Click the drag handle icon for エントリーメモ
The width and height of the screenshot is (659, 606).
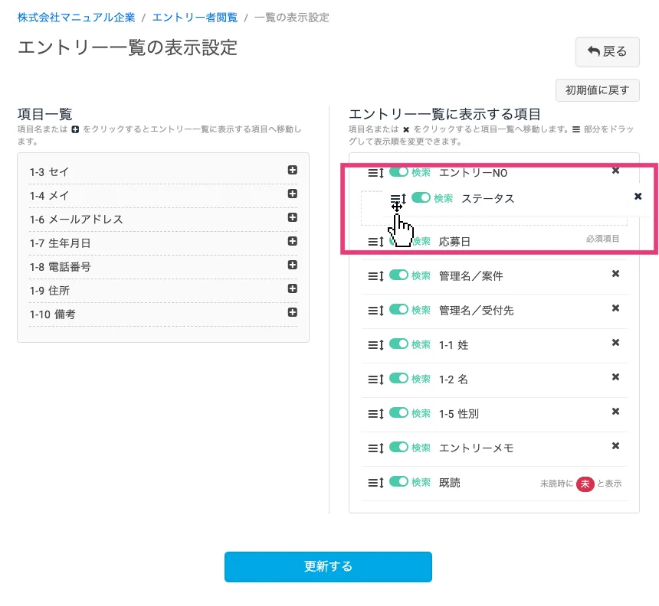[375, 448]
